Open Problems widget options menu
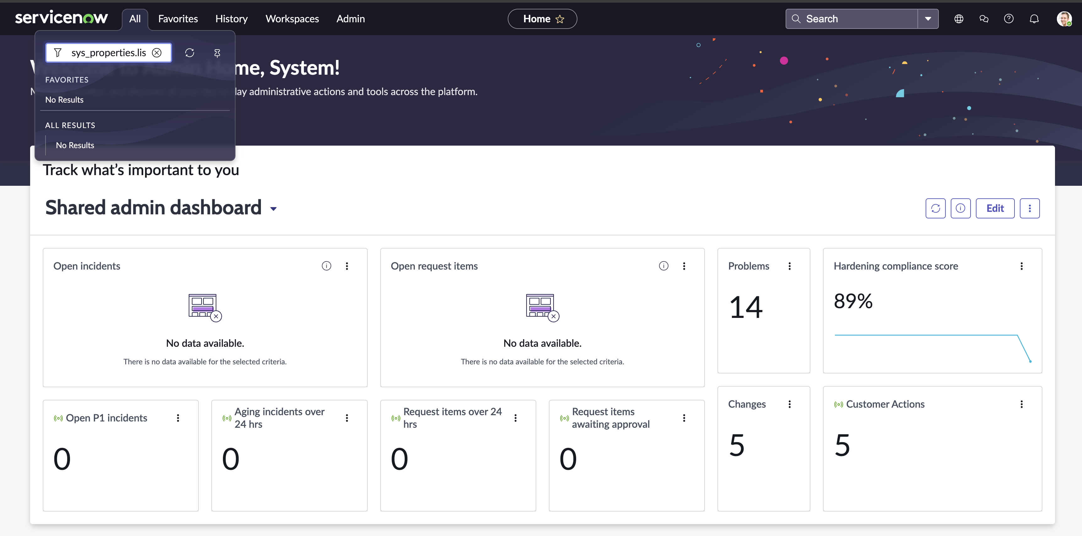The image size is (1082, 536). click(x=790, y=266)
